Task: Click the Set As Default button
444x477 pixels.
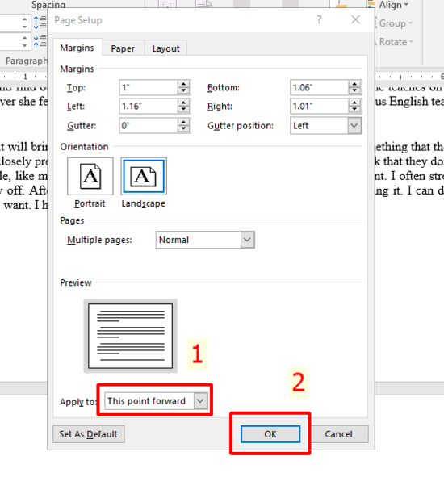Action: click(x=88, y=434)
